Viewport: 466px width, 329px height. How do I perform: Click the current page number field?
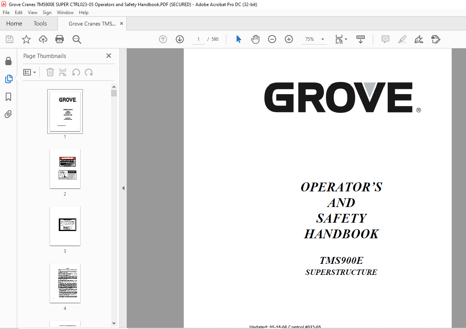[x=198, y=39]
